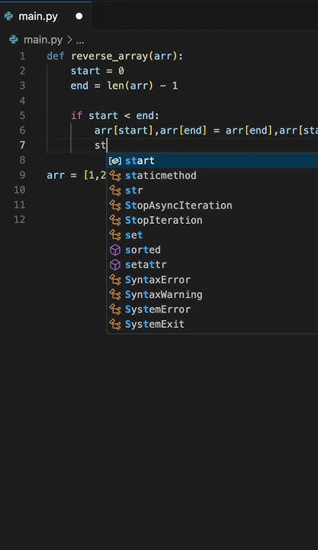Click the function cube icon beside 'sorted'

click(x=115, y=250)
